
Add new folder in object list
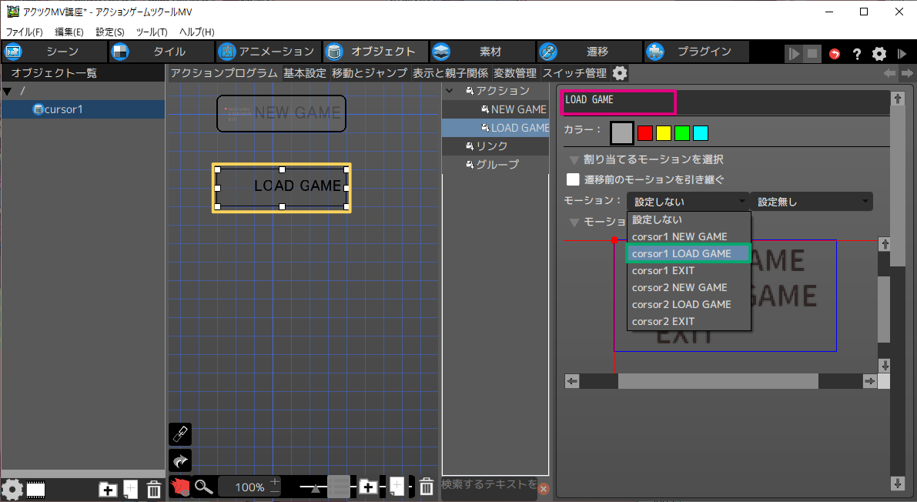(108, 489)
